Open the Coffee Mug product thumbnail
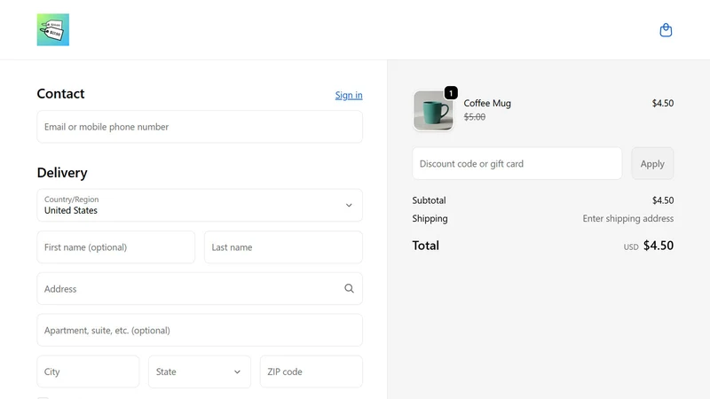 point(433,110)
